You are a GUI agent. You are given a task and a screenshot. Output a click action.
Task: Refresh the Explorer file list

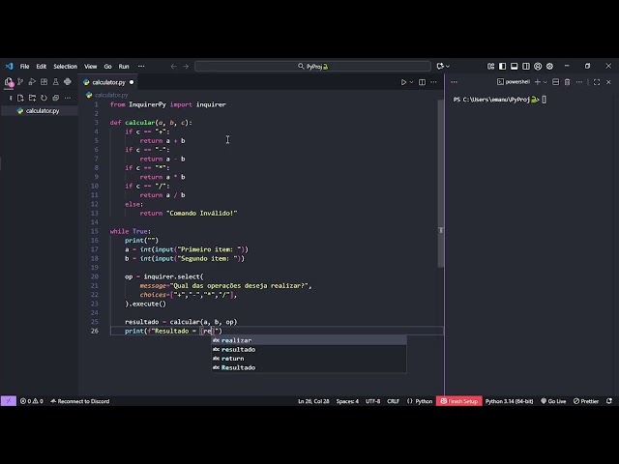[x=44, y=98]
